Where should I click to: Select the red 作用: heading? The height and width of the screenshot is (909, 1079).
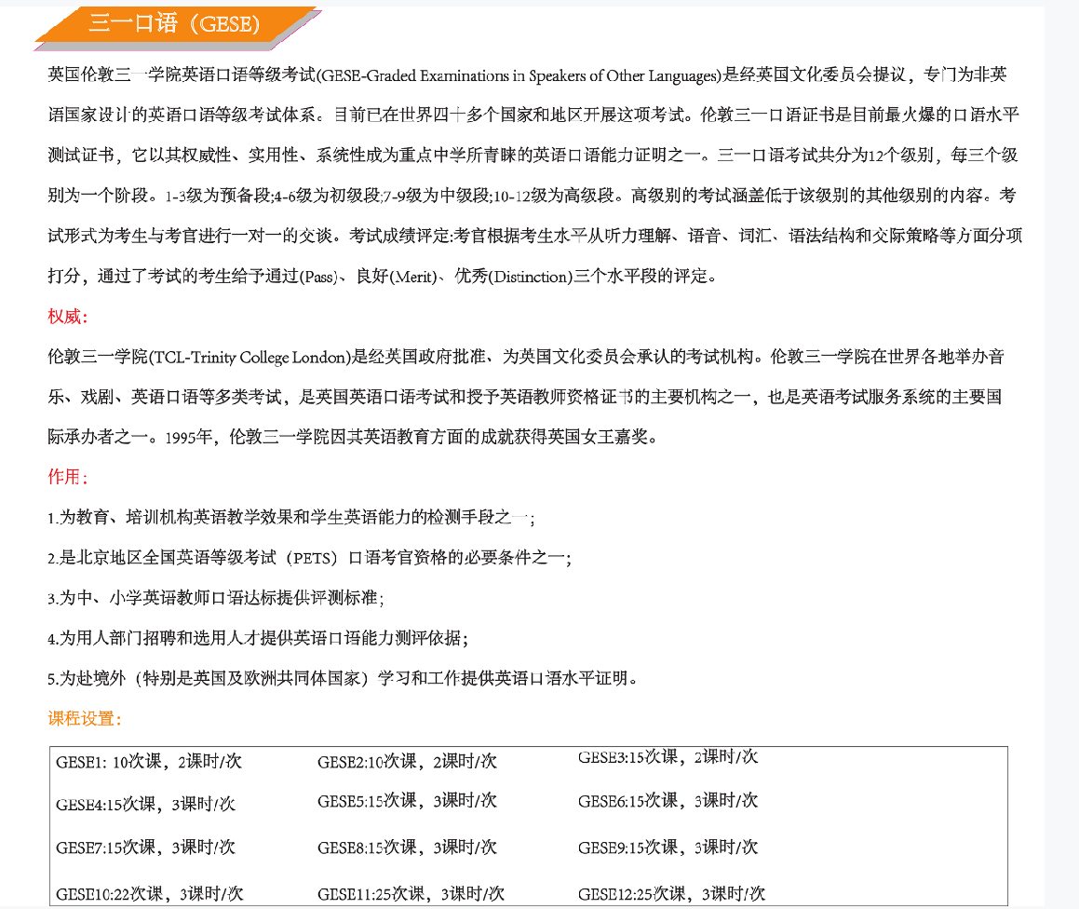tap(67, 477)
